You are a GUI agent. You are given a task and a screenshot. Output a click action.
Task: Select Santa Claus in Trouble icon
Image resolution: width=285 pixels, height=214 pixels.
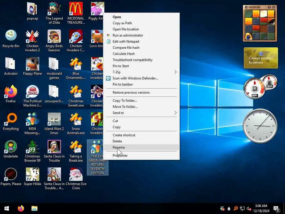[x=54, y=151]
